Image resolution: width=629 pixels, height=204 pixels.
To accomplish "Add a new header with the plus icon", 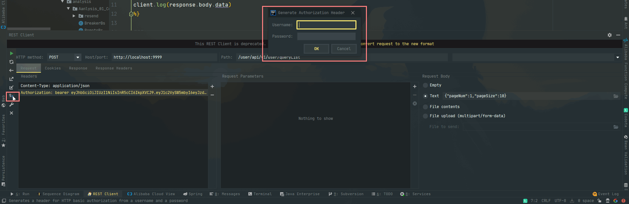I will click(212, 86).
